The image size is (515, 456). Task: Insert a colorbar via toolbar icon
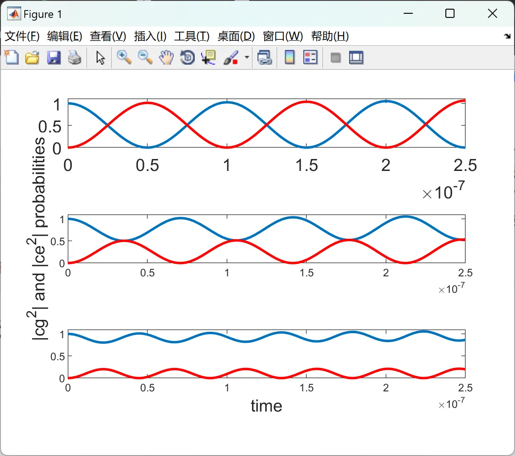tap(290, 58)
